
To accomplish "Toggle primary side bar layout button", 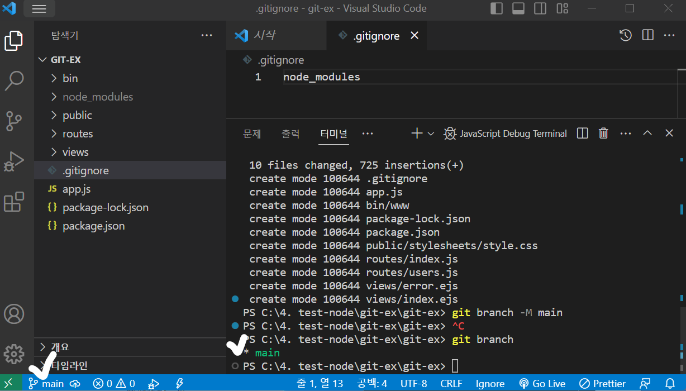I will 496,8.
